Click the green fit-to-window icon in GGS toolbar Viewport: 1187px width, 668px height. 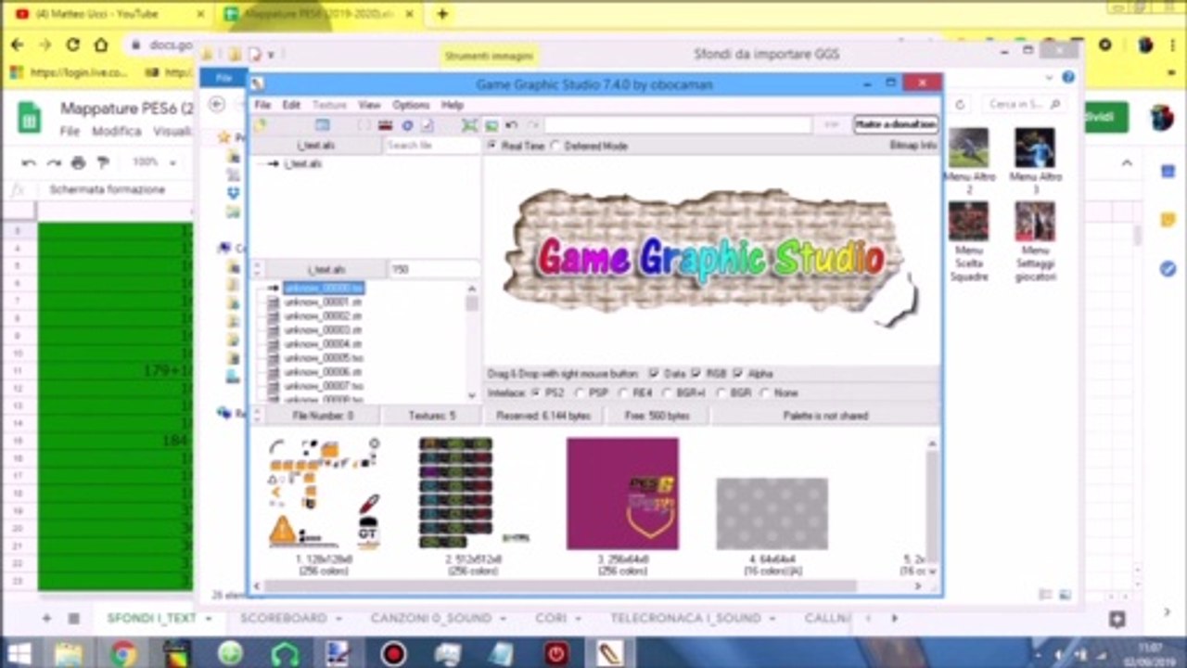tap(469, 125)
